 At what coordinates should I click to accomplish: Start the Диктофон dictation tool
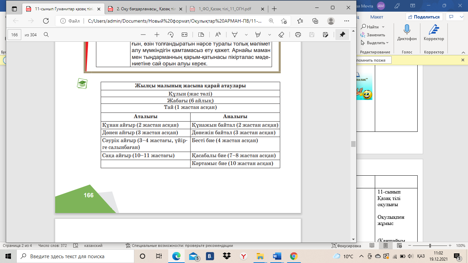[407, 33]
